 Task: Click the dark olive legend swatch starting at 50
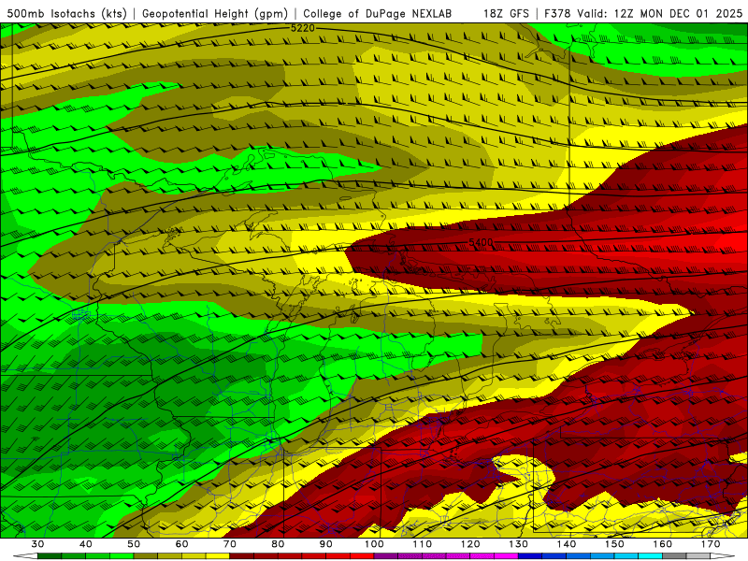pyautogui.click(x=146, y=556)
